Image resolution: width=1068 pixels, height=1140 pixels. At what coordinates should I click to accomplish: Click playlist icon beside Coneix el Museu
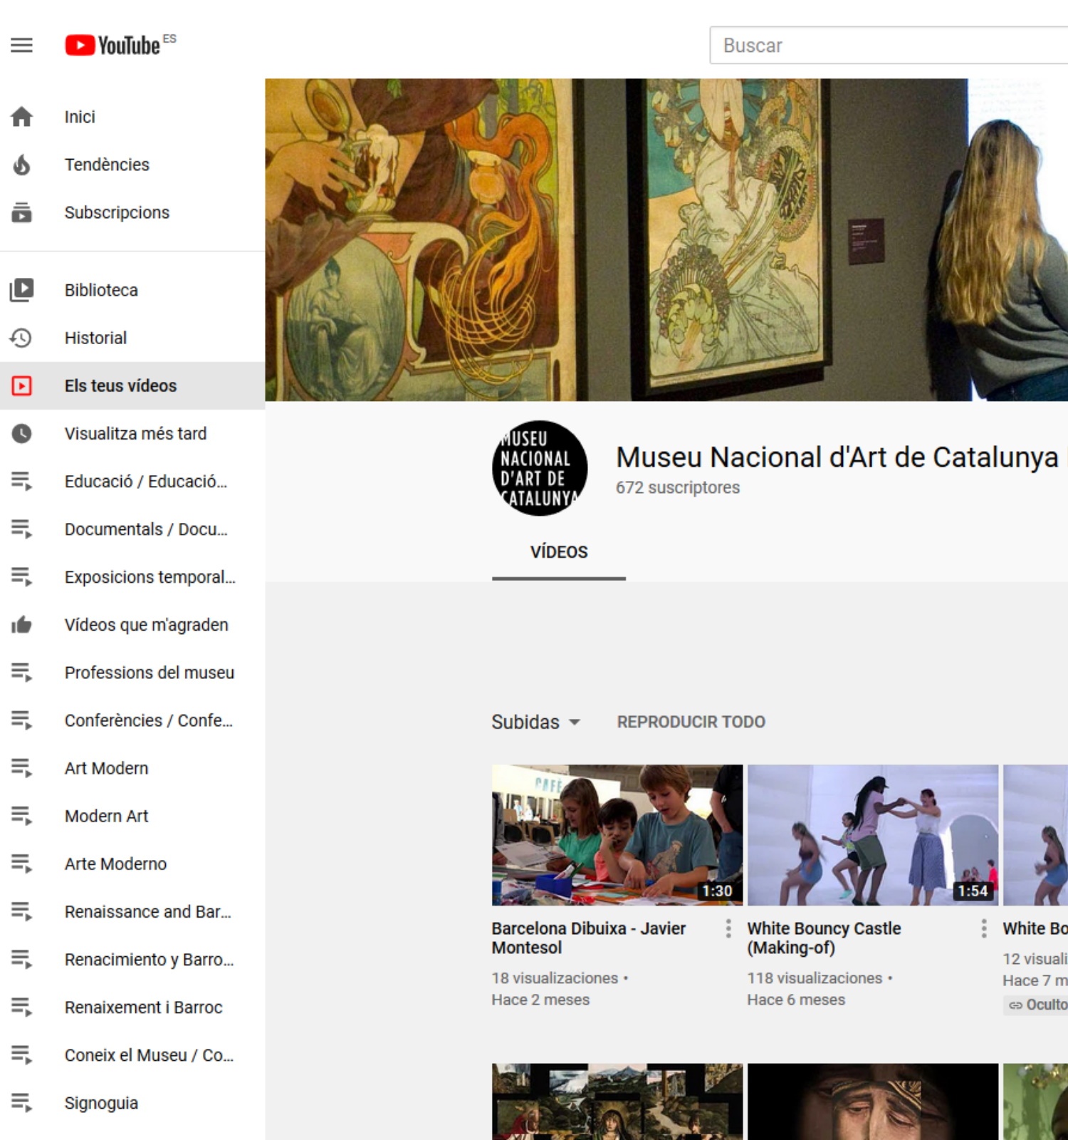click(21, 1055)
